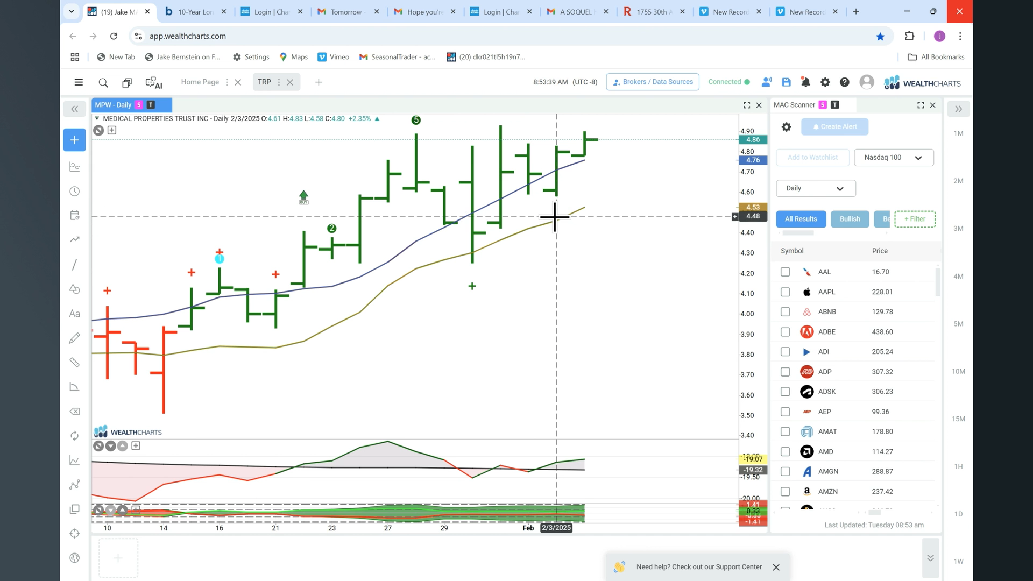Expand main chart indicator plus box
1033x581 pixels.
click(x=112, y=130)
